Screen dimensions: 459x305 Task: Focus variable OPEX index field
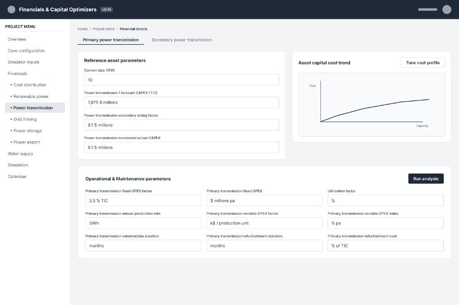(x=385, y=223)
